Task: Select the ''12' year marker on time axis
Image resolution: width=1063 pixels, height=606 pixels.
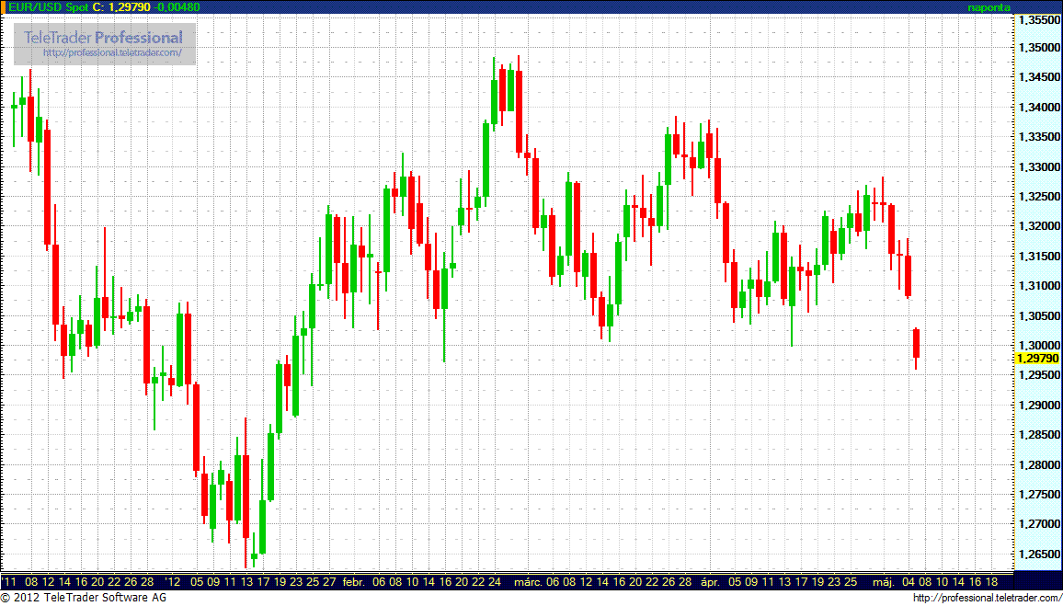Action: (174, 581)
